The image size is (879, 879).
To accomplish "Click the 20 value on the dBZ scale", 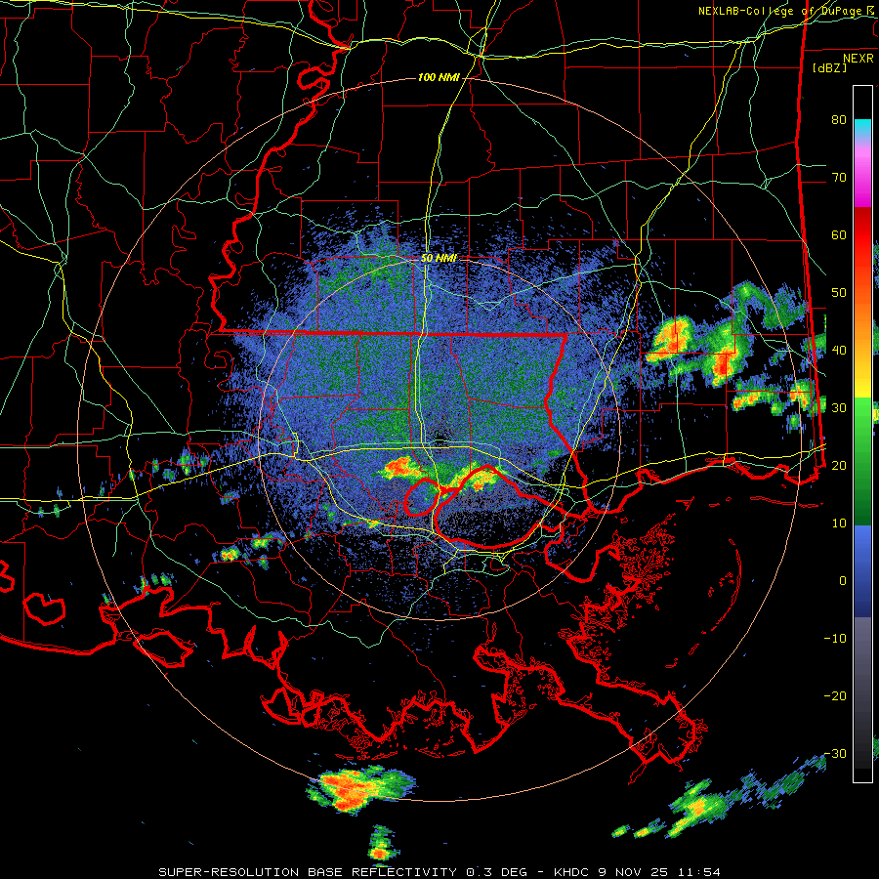I will point(839,465).
